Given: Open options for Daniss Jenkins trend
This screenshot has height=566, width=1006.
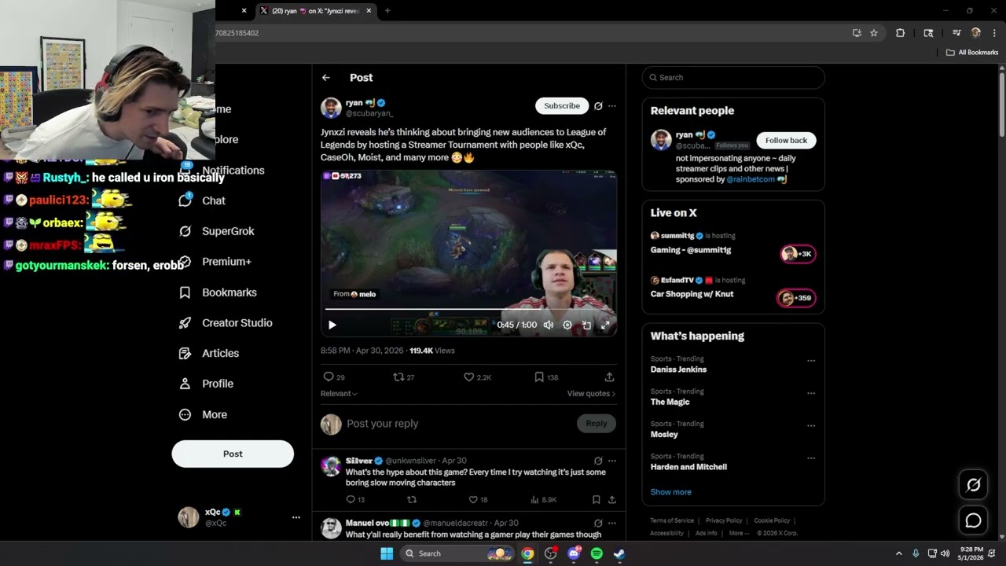Looking at the screenshot, I should click(811, 361).
